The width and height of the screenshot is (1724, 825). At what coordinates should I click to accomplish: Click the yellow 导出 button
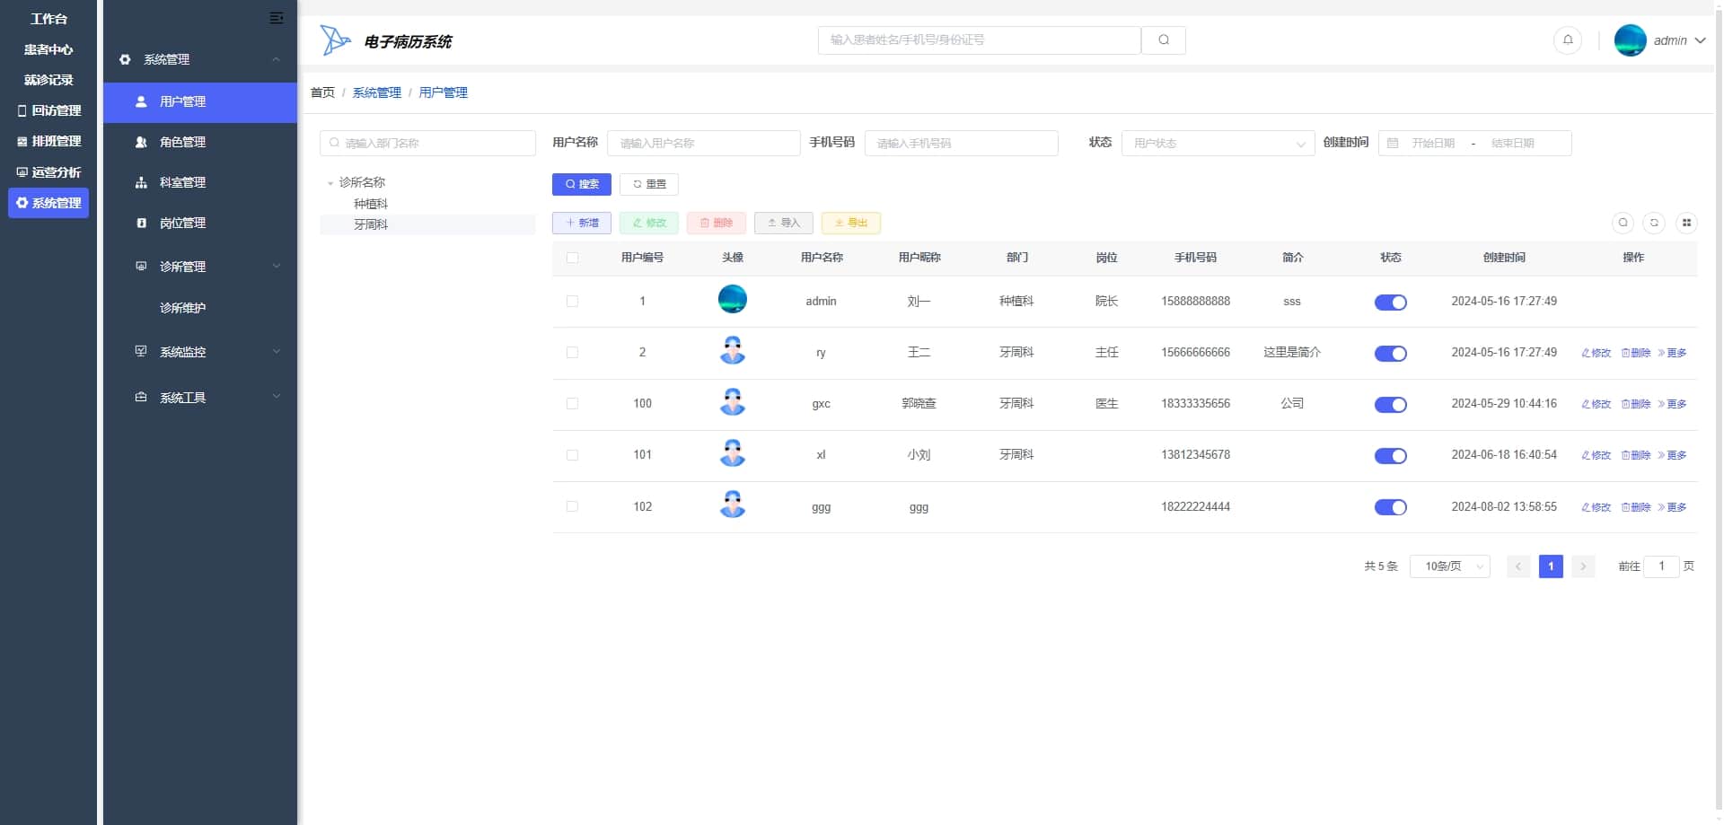(x=851, y=223)
